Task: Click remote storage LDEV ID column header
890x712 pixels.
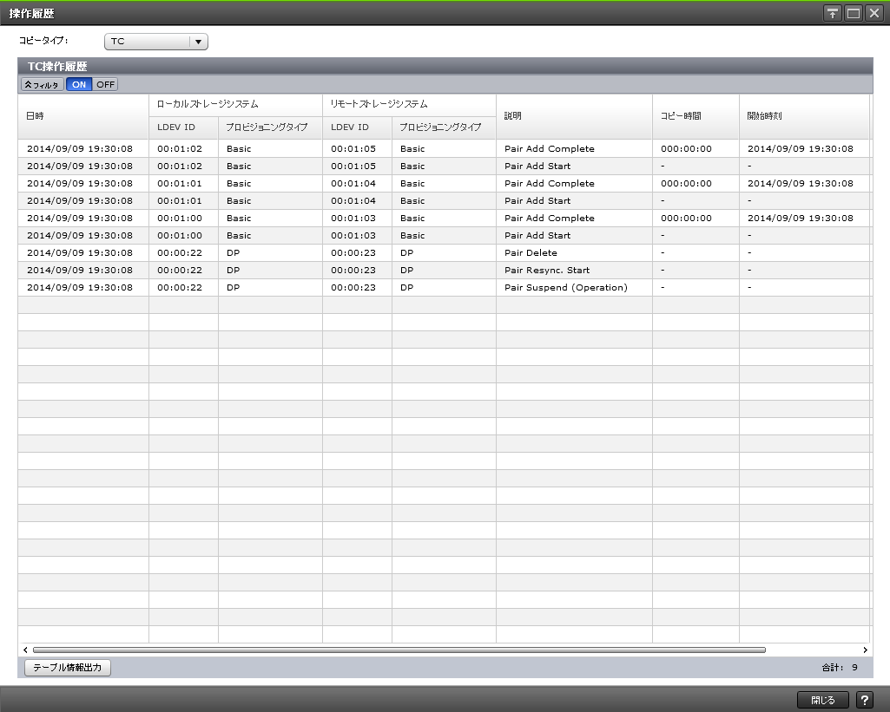Action: (358, 127)
